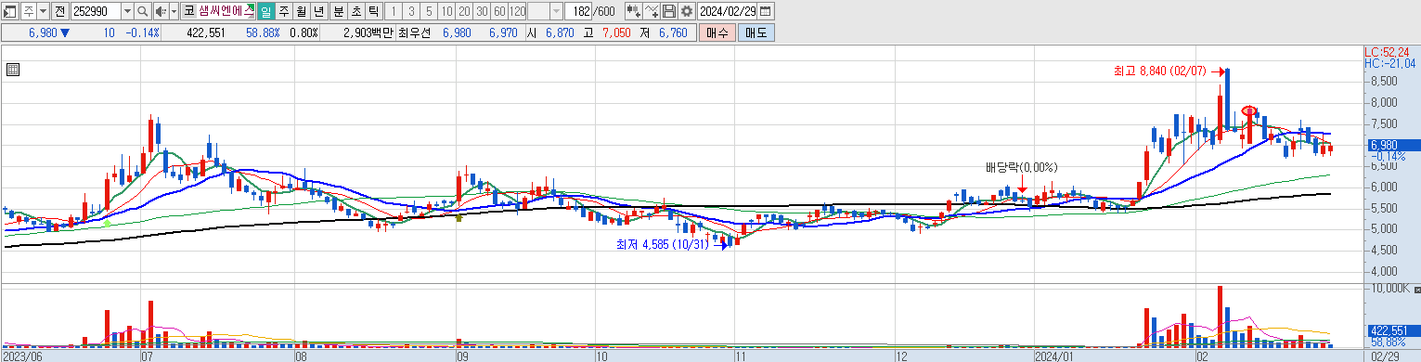
Task: Select the 주 weekly chart period
Action: pyautogui.click(x=284, y=11)
